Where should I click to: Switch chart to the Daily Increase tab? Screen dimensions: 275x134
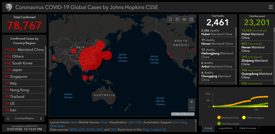[x=248, y=128]
